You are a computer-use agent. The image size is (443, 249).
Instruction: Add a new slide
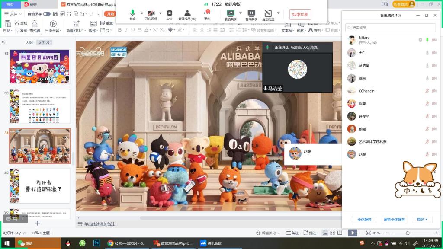coord(76,26)
